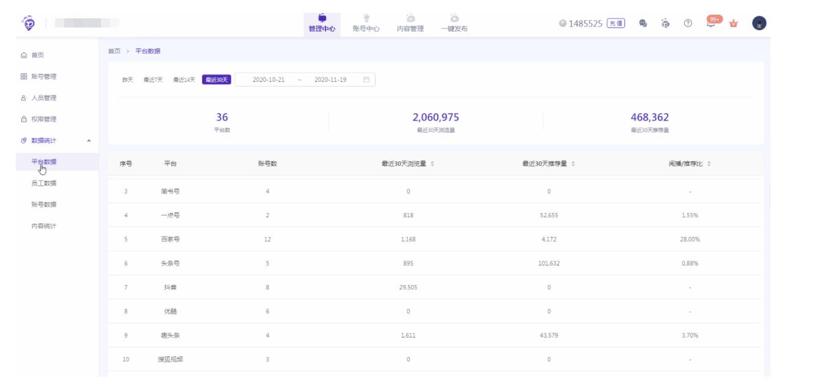Screen dimensions: 828x387
Task: Open the 管理中心 tab
Action: [x=322, y=23]
